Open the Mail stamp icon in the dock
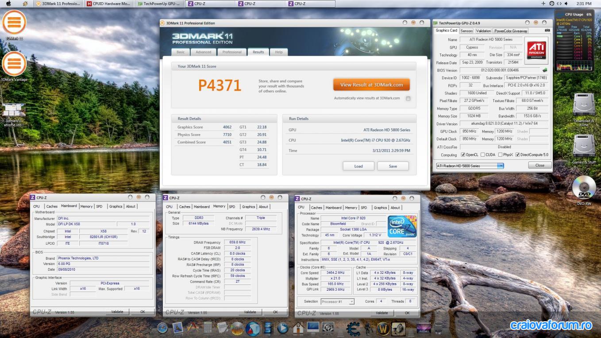Viewport: 601px width, 338px height. [177, 328]
